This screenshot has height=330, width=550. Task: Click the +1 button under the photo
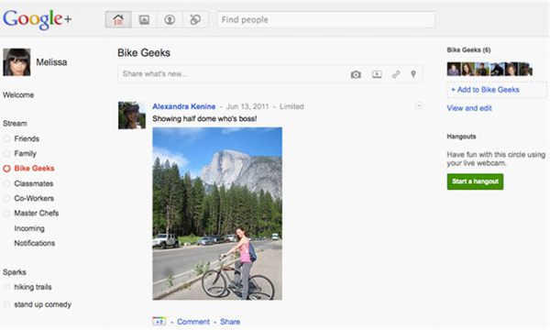tap(159, 321)
